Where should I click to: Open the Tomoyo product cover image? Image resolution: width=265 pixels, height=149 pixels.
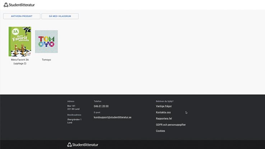(x=46, y=41)
